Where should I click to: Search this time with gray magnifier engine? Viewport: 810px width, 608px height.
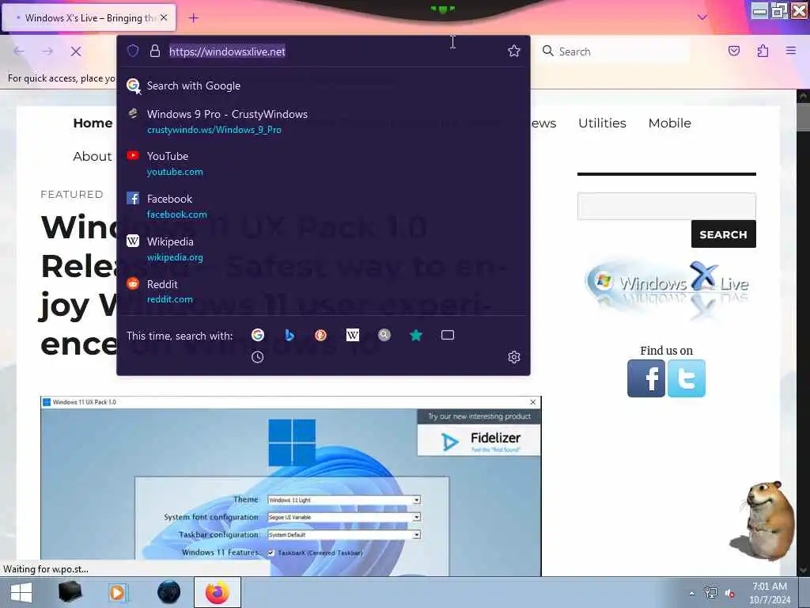384,335
